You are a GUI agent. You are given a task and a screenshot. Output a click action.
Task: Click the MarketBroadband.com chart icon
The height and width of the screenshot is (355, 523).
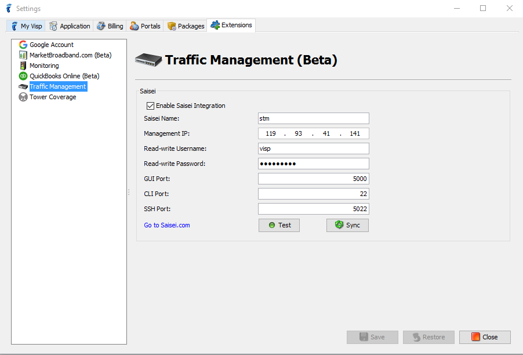[x=23, y=55]
